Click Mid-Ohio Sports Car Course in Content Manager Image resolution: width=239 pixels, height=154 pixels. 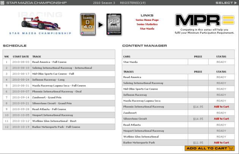pos(140,89)
